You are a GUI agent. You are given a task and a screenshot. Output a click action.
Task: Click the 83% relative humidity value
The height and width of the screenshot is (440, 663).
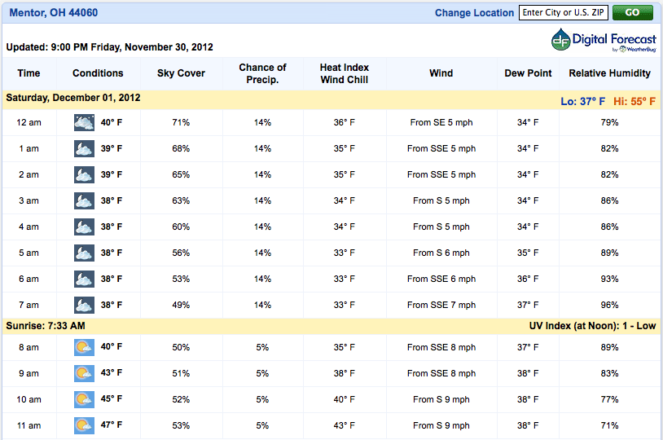[x=610, y=373]
